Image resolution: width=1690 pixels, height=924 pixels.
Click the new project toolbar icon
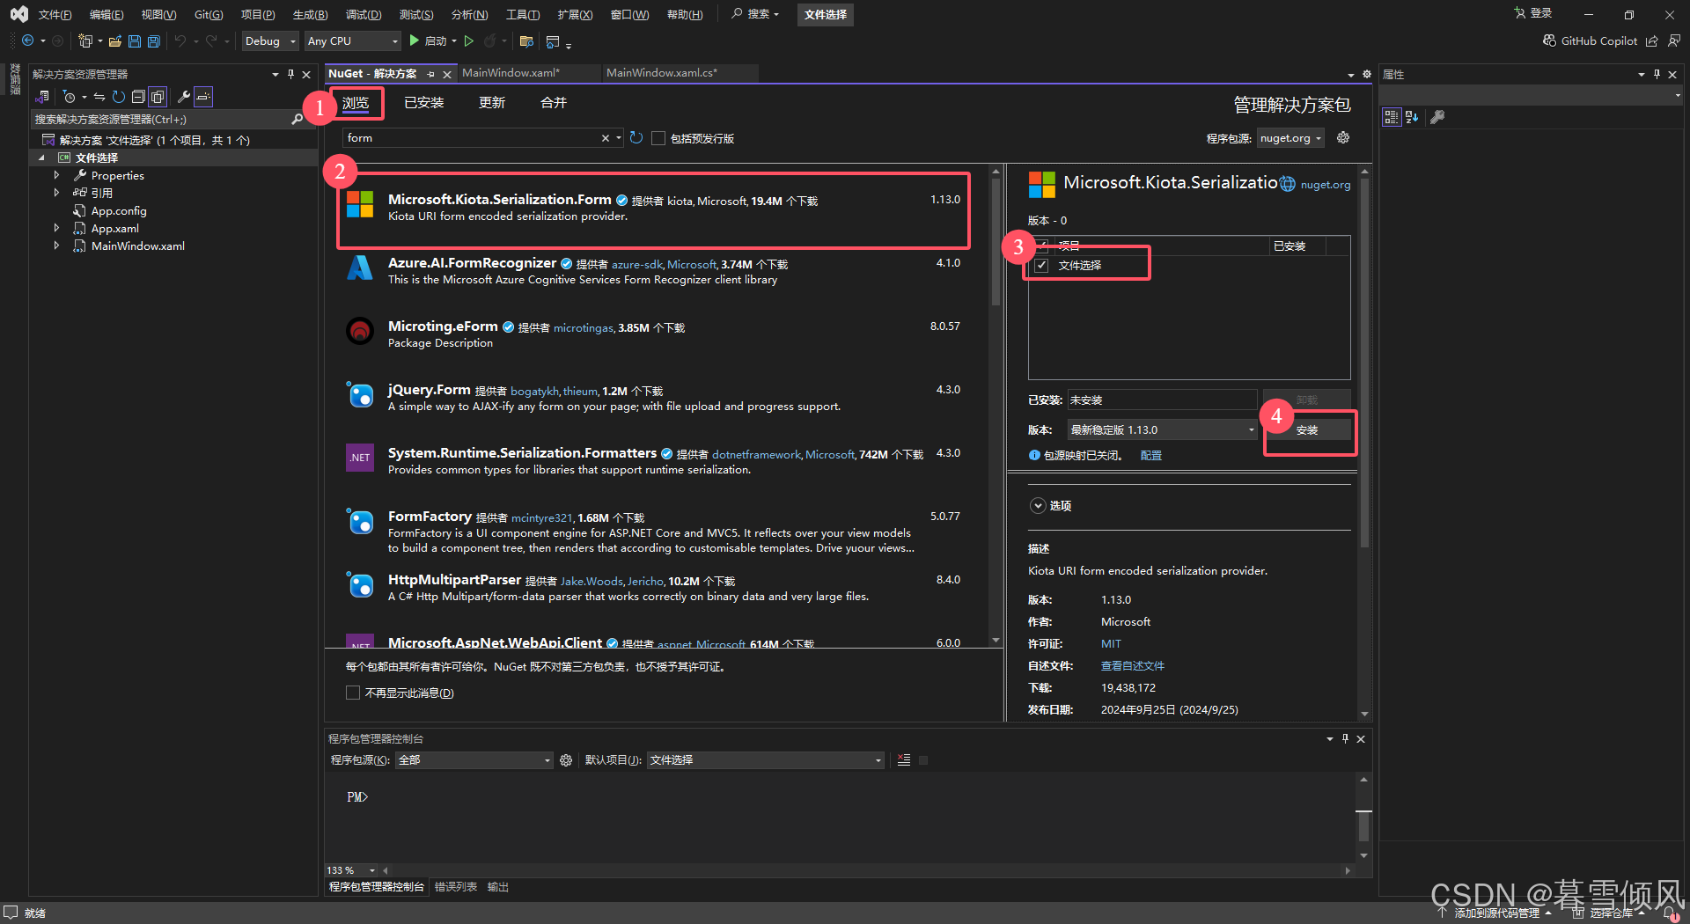(x=85, y=40)
